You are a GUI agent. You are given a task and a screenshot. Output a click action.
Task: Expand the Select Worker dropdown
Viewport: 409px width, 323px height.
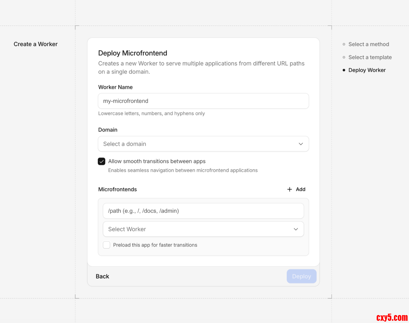coord(203,229)
